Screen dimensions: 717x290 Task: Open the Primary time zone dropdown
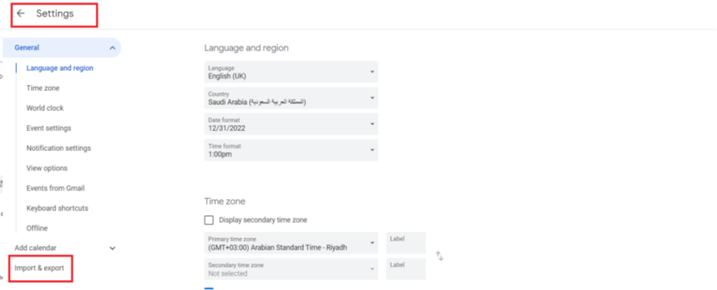click(291, 243)
